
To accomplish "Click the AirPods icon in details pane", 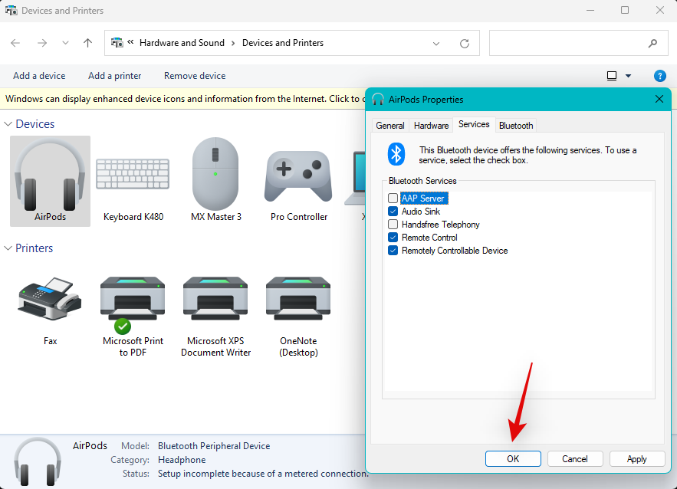I will click(x=37, y=461).
